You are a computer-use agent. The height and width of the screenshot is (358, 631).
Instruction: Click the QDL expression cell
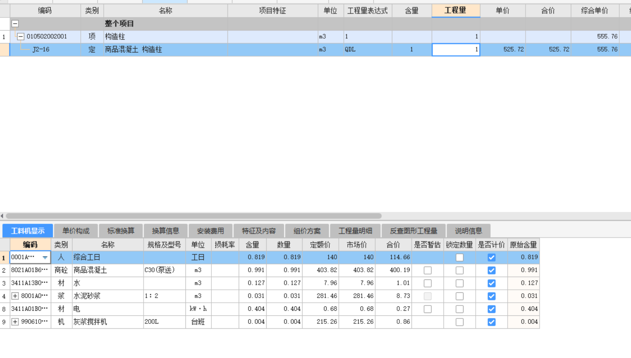[x=368, y=49]
